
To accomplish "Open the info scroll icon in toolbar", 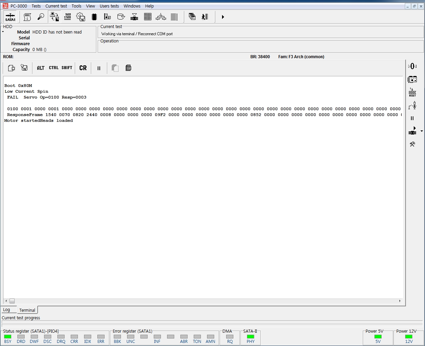I will point(27,17).
